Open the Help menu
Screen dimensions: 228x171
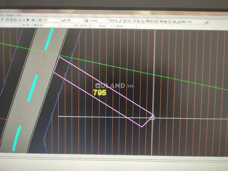pos(19,15)
